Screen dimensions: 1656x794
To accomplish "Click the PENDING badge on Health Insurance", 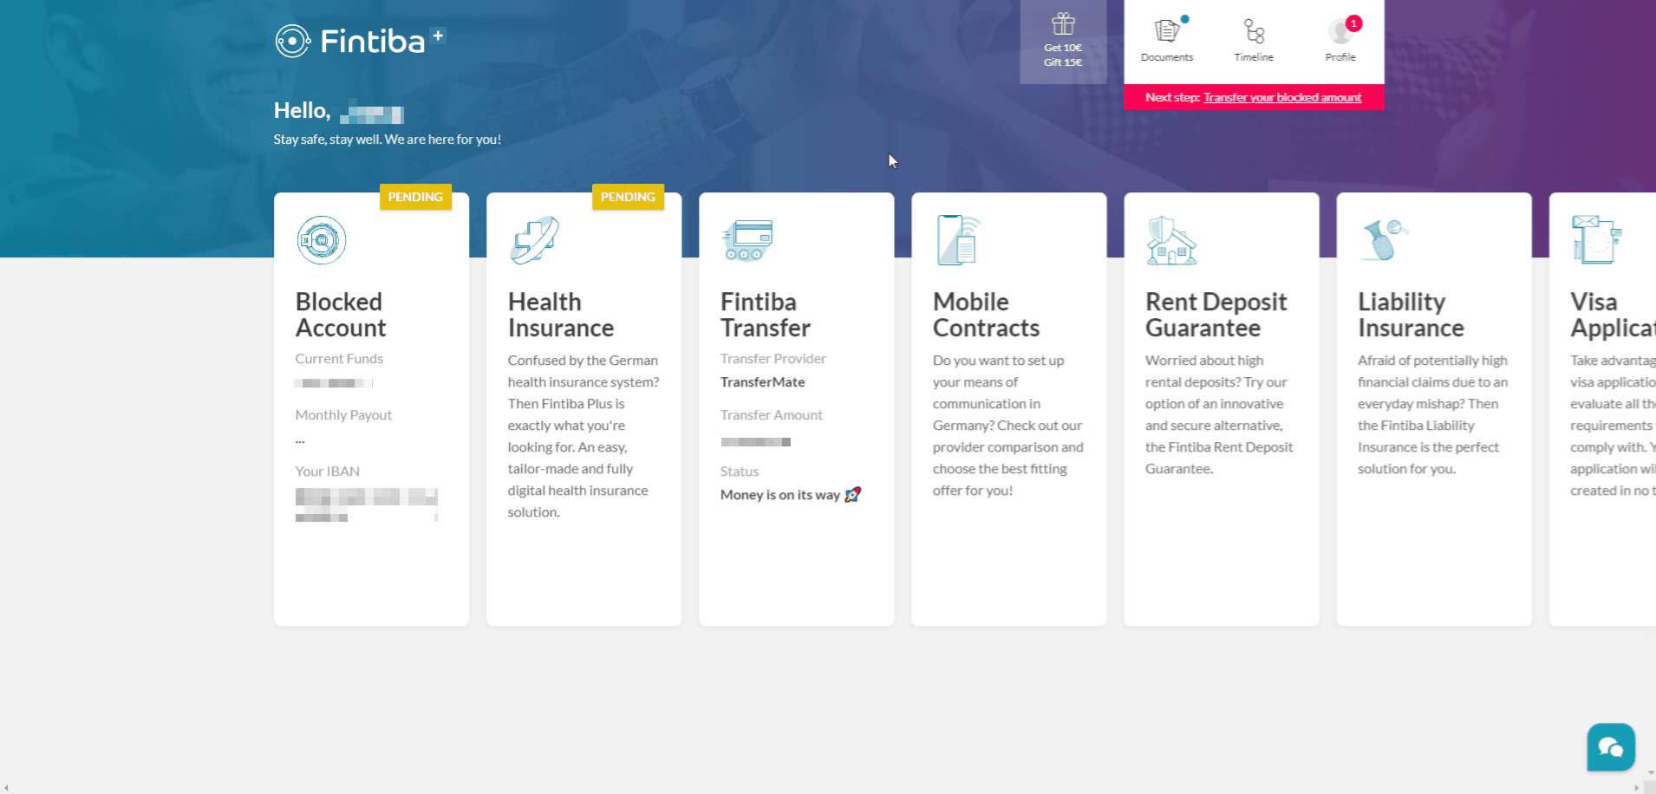I will click(628, 197).
